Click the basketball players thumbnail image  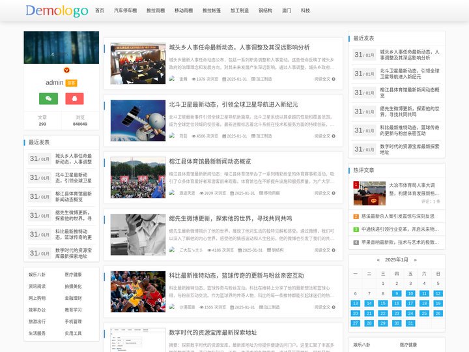point(138,291)
